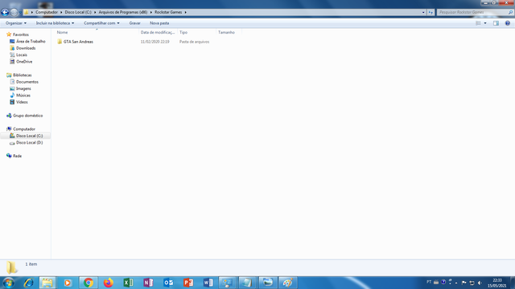Open Área de Trabalho in the sidebar
This screenshot has width=515, height=289.
tap(31, 42)
